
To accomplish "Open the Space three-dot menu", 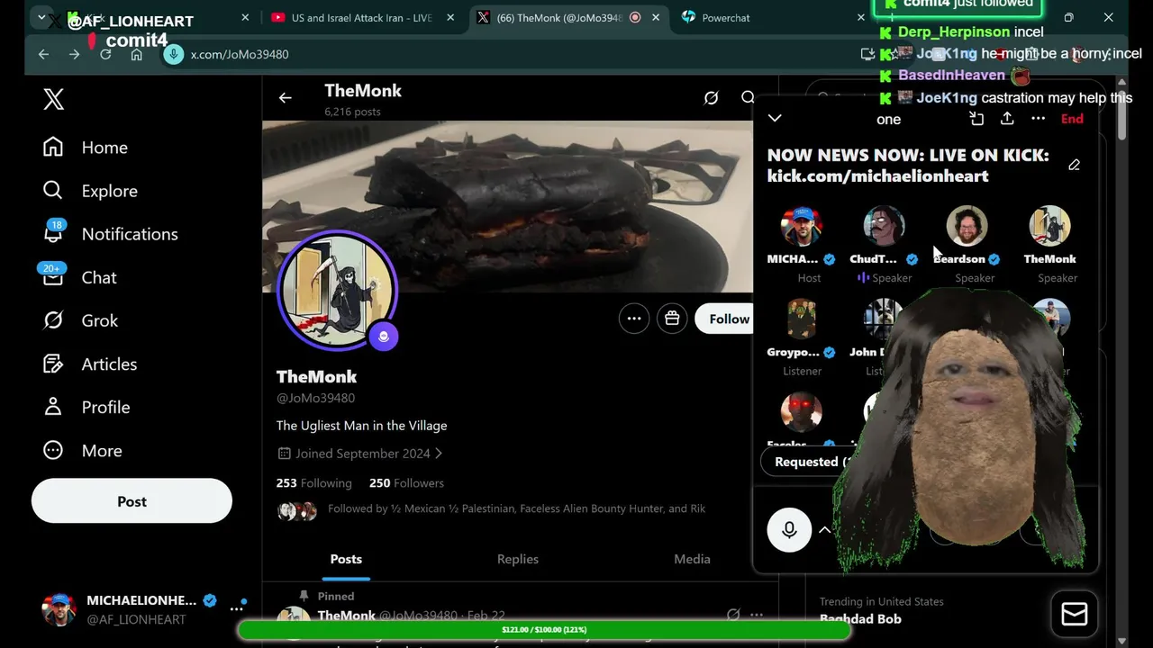I will tap(1038, 118).
